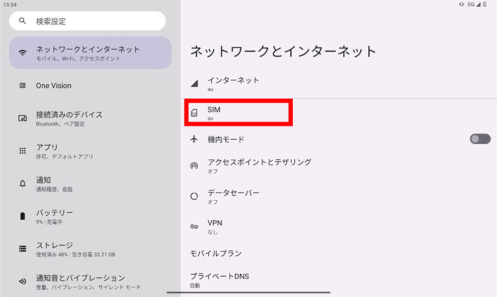Click the speaker icon for 通知音とバイブレーション
This screenshot has width=497, height=297.
click(22, 281)
